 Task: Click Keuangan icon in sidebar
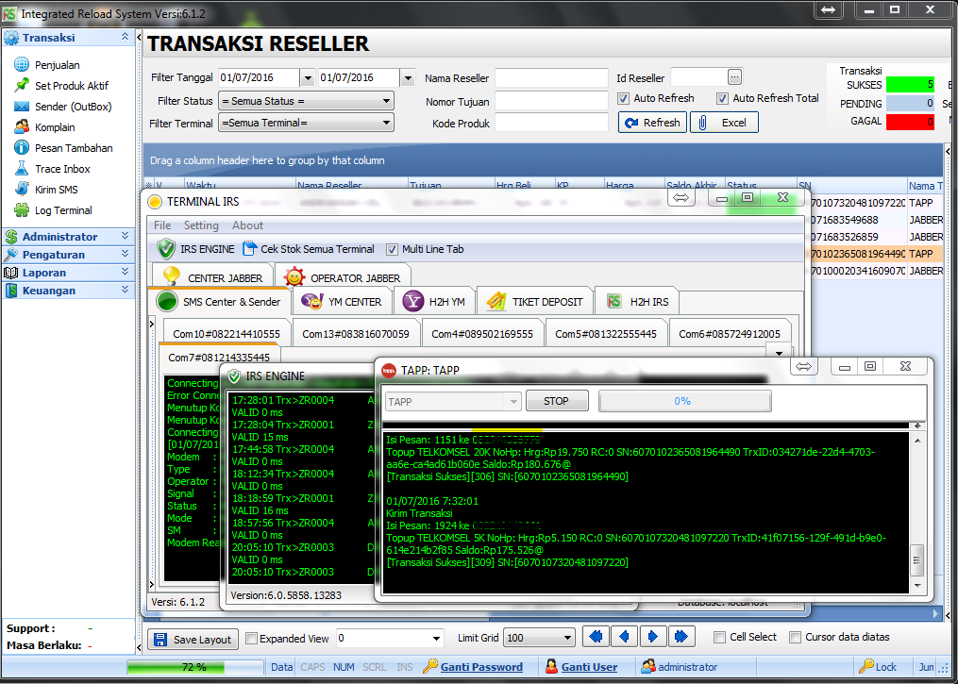tap(11, 291)
